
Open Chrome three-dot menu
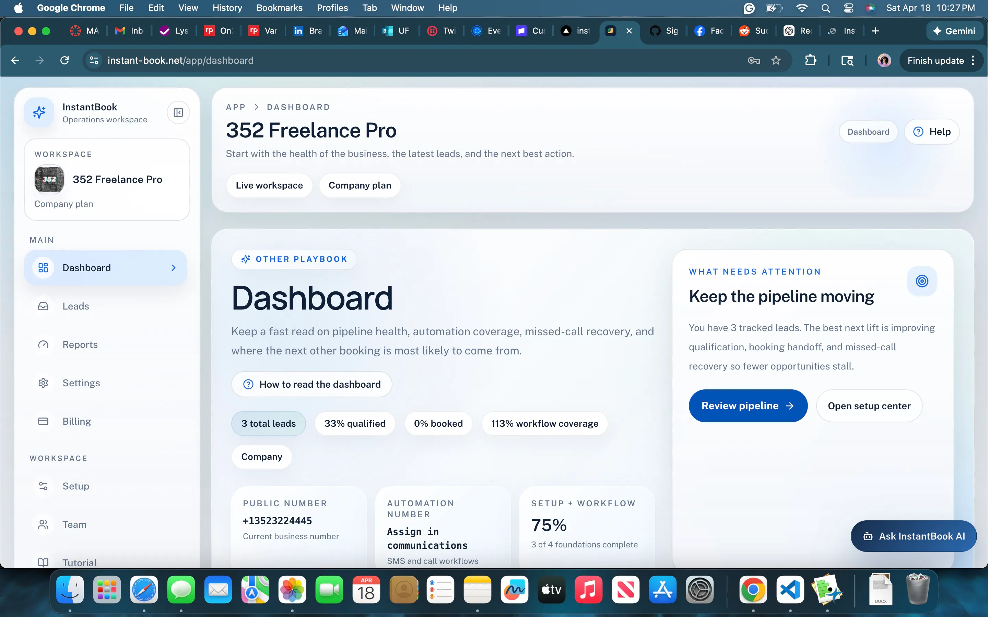973,60
